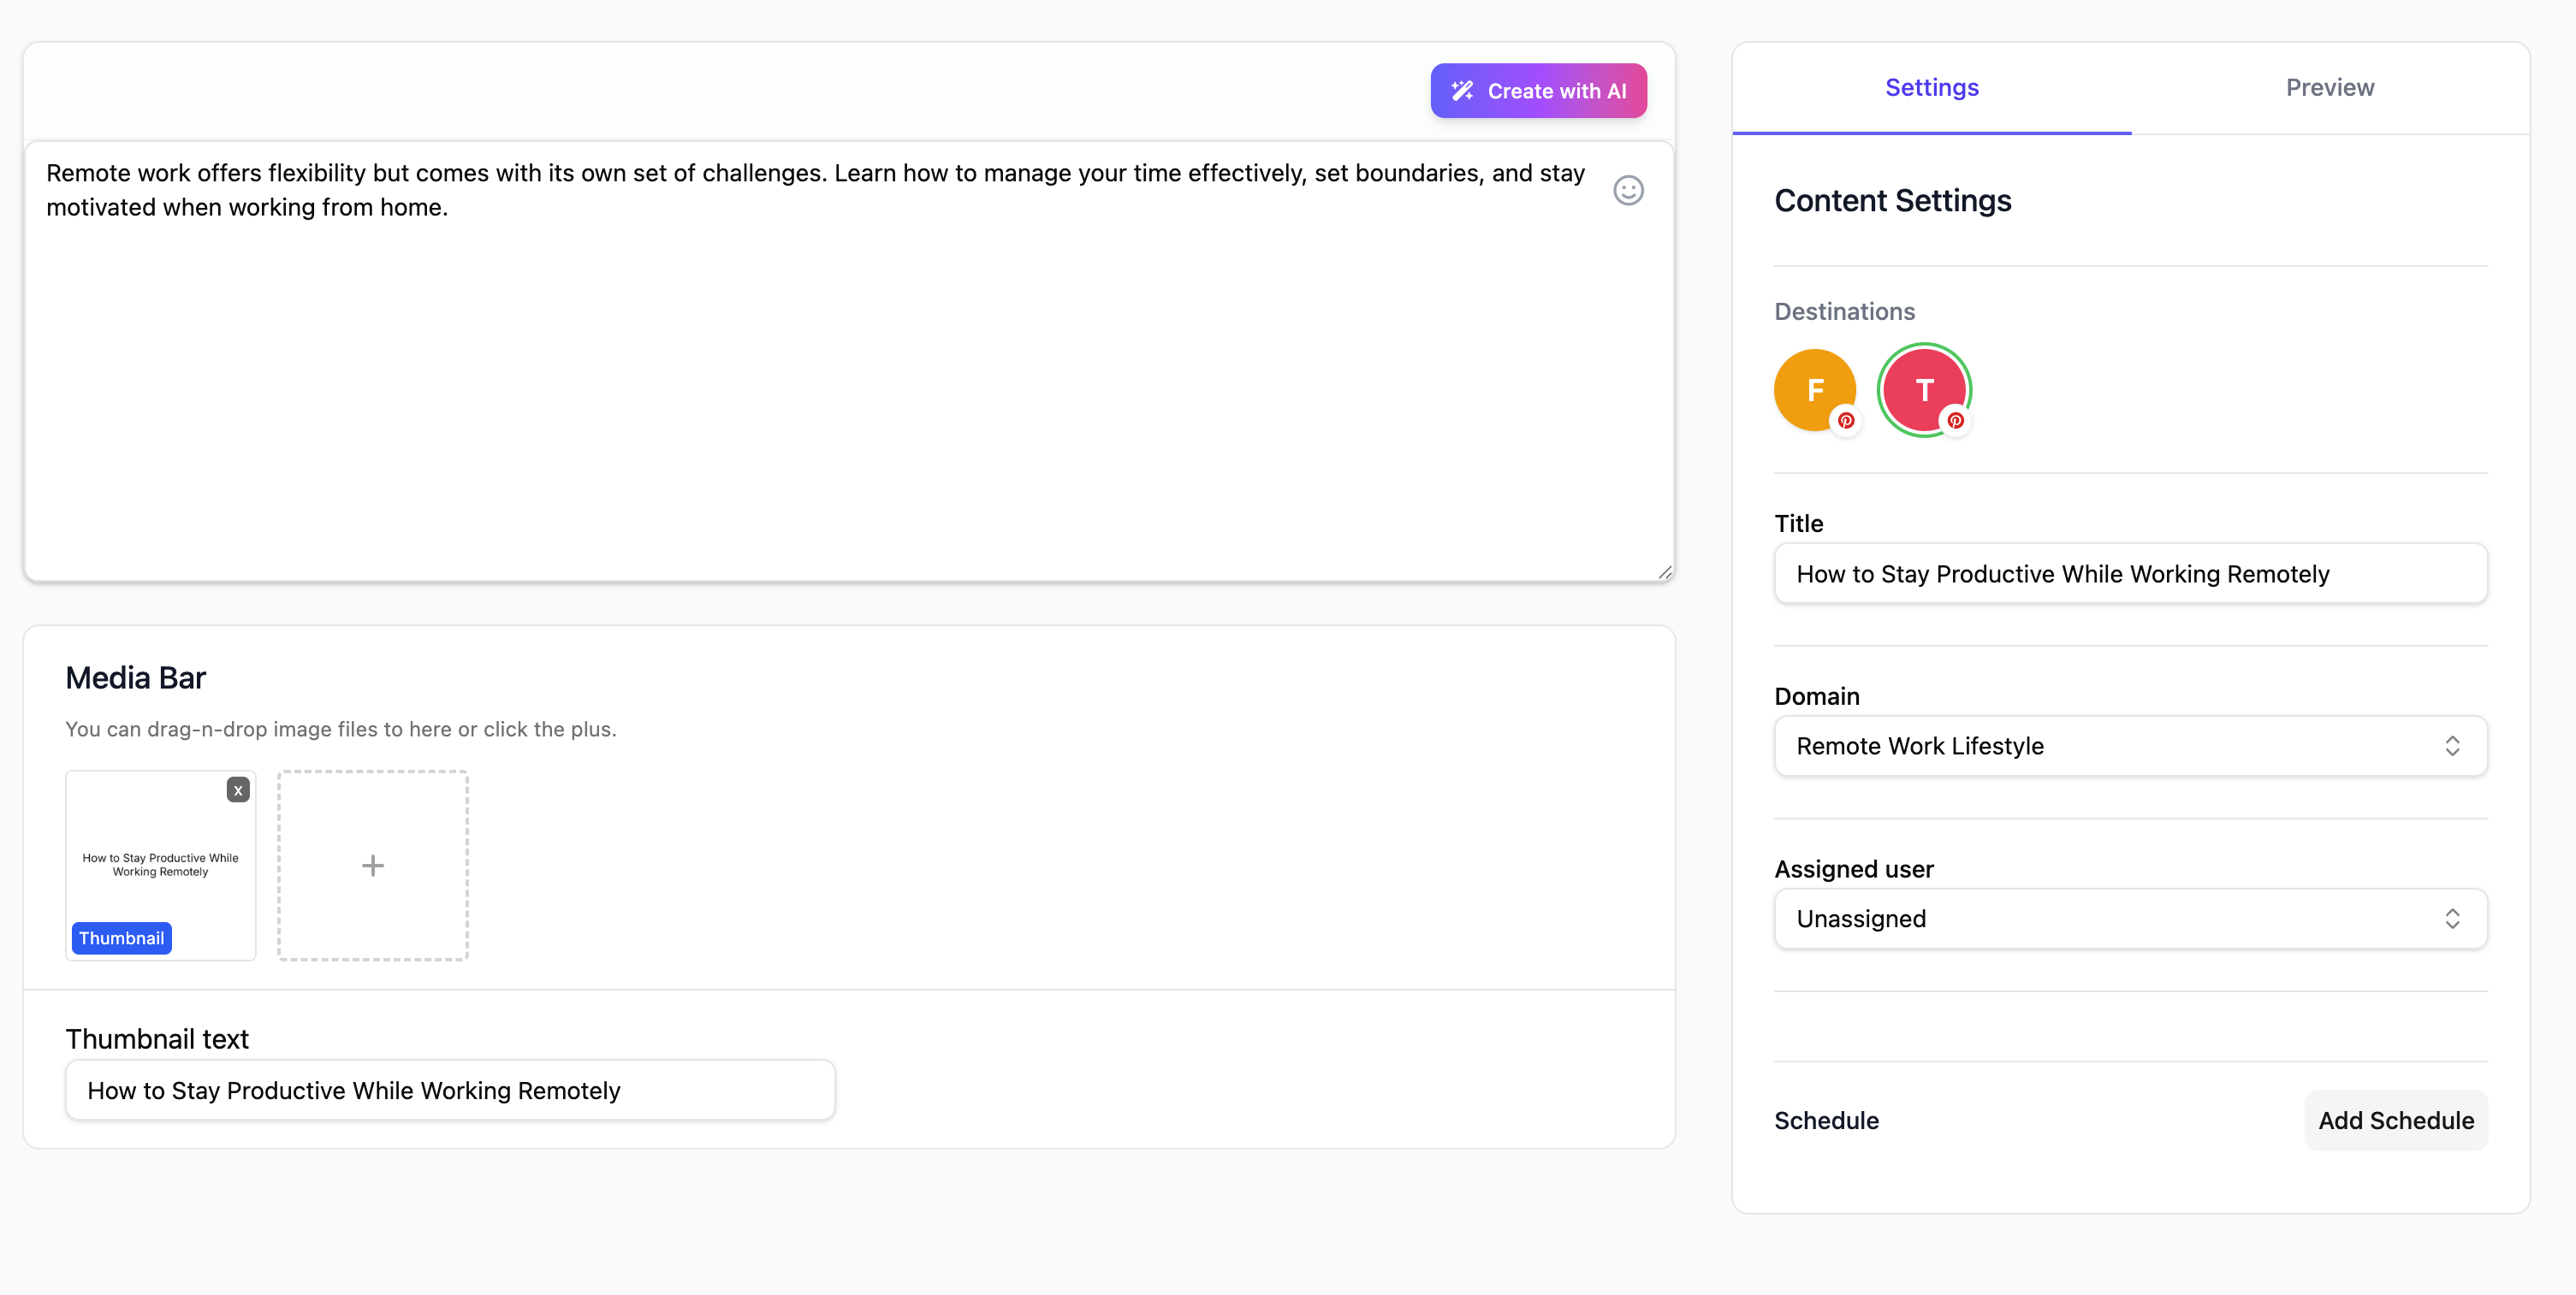Remove the thumbnail with the x button

(238, 789)
